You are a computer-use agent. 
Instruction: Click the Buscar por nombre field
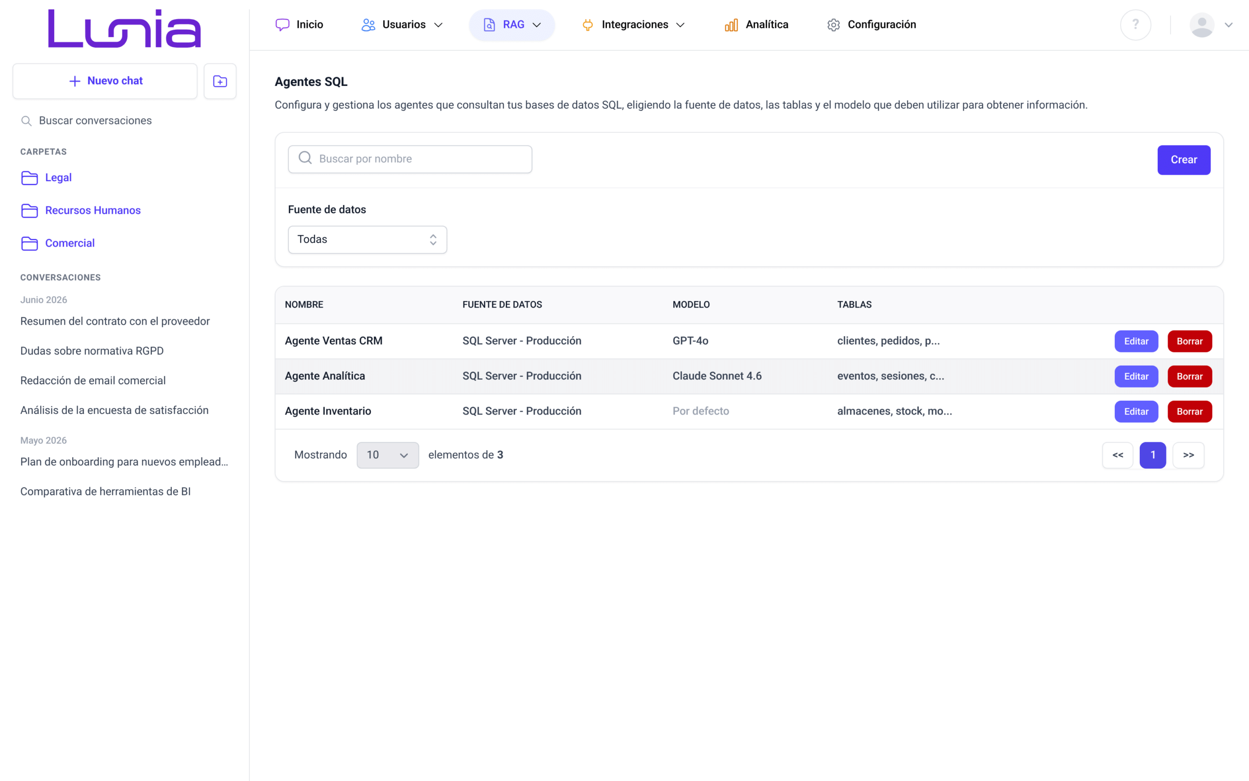pyautogui.click(x=410, y=159)
